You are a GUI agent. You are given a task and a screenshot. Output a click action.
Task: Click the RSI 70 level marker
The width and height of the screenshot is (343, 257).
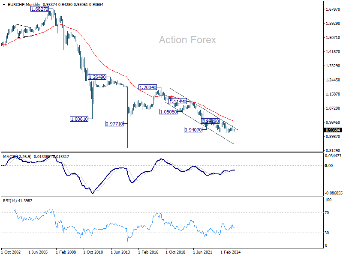(327, 212)
